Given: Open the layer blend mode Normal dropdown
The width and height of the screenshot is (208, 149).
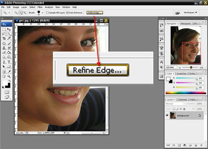Looking at the screenshot, I should point(176,104).
